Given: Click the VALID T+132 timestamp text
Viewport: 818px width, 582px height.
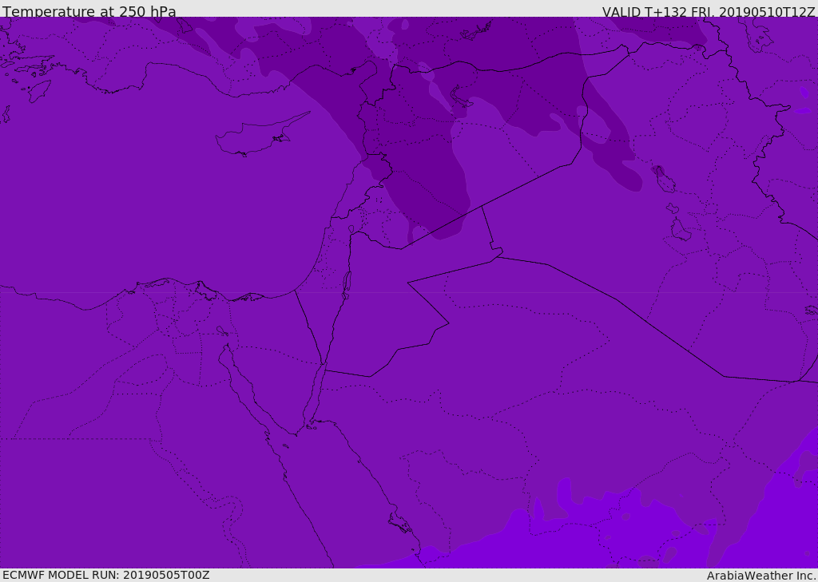Looking at the screenshot, I should point(709,12).
